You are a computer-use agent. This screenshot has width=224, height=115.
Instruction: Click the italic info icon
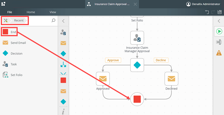(63, 112)
